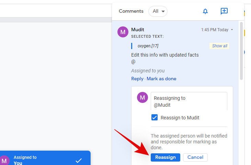Click the checkmark on Assigned to You card

(79, 160)
